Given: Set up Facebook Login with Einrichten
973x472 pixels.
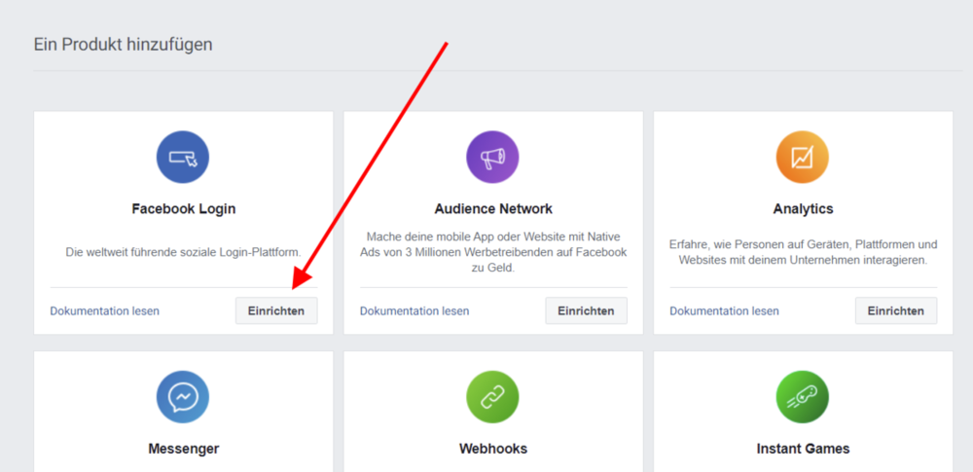Looking at the screenshot, I should pos(276,310).
